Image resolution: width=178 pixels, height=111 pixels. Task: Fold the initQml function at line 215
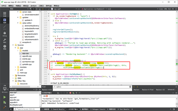[49, 14]
